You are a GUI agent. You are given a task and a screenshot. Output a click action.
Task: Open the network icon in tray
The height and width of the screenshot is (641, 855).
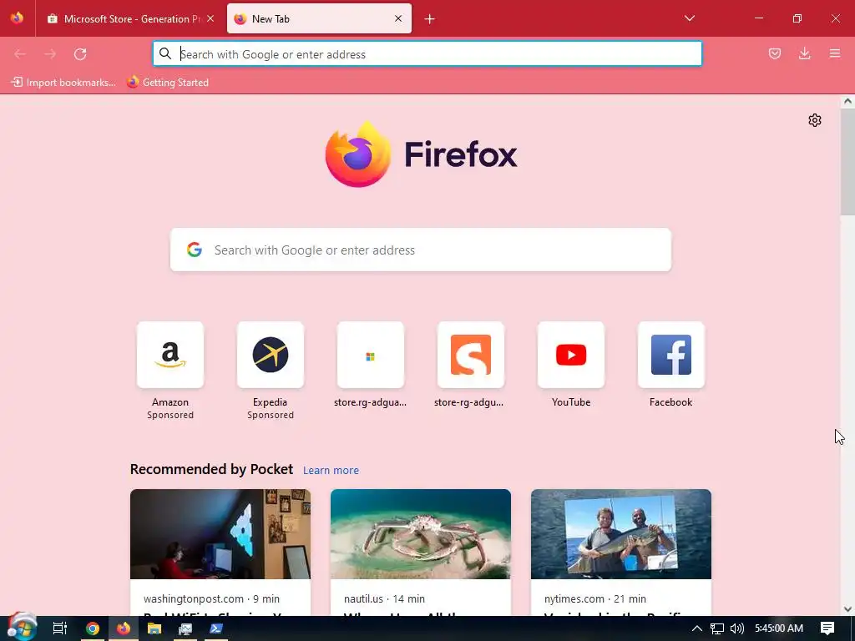[717, 628]
